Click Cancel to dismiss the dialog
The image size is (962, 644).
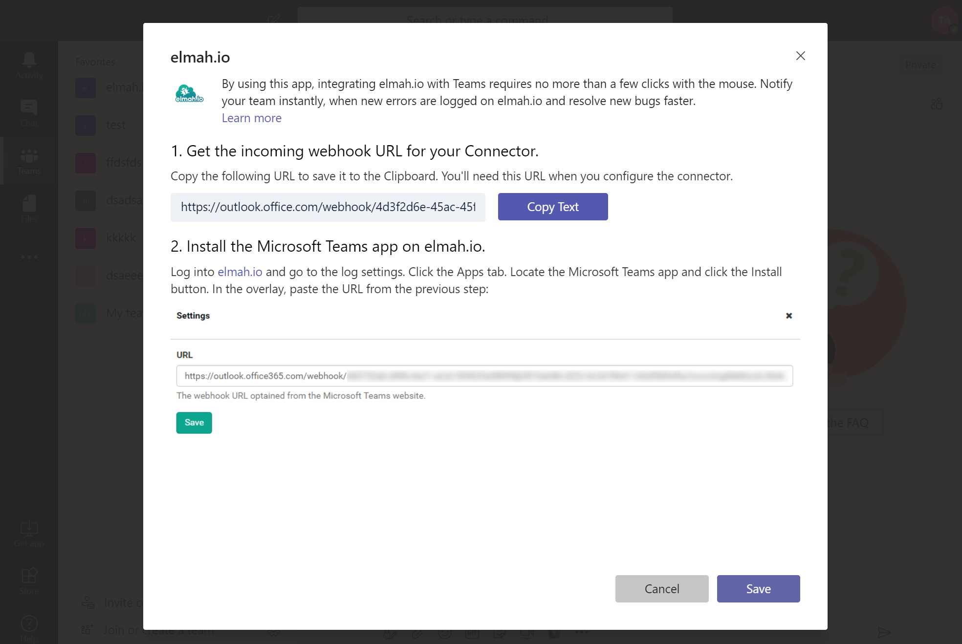[661, 589]
